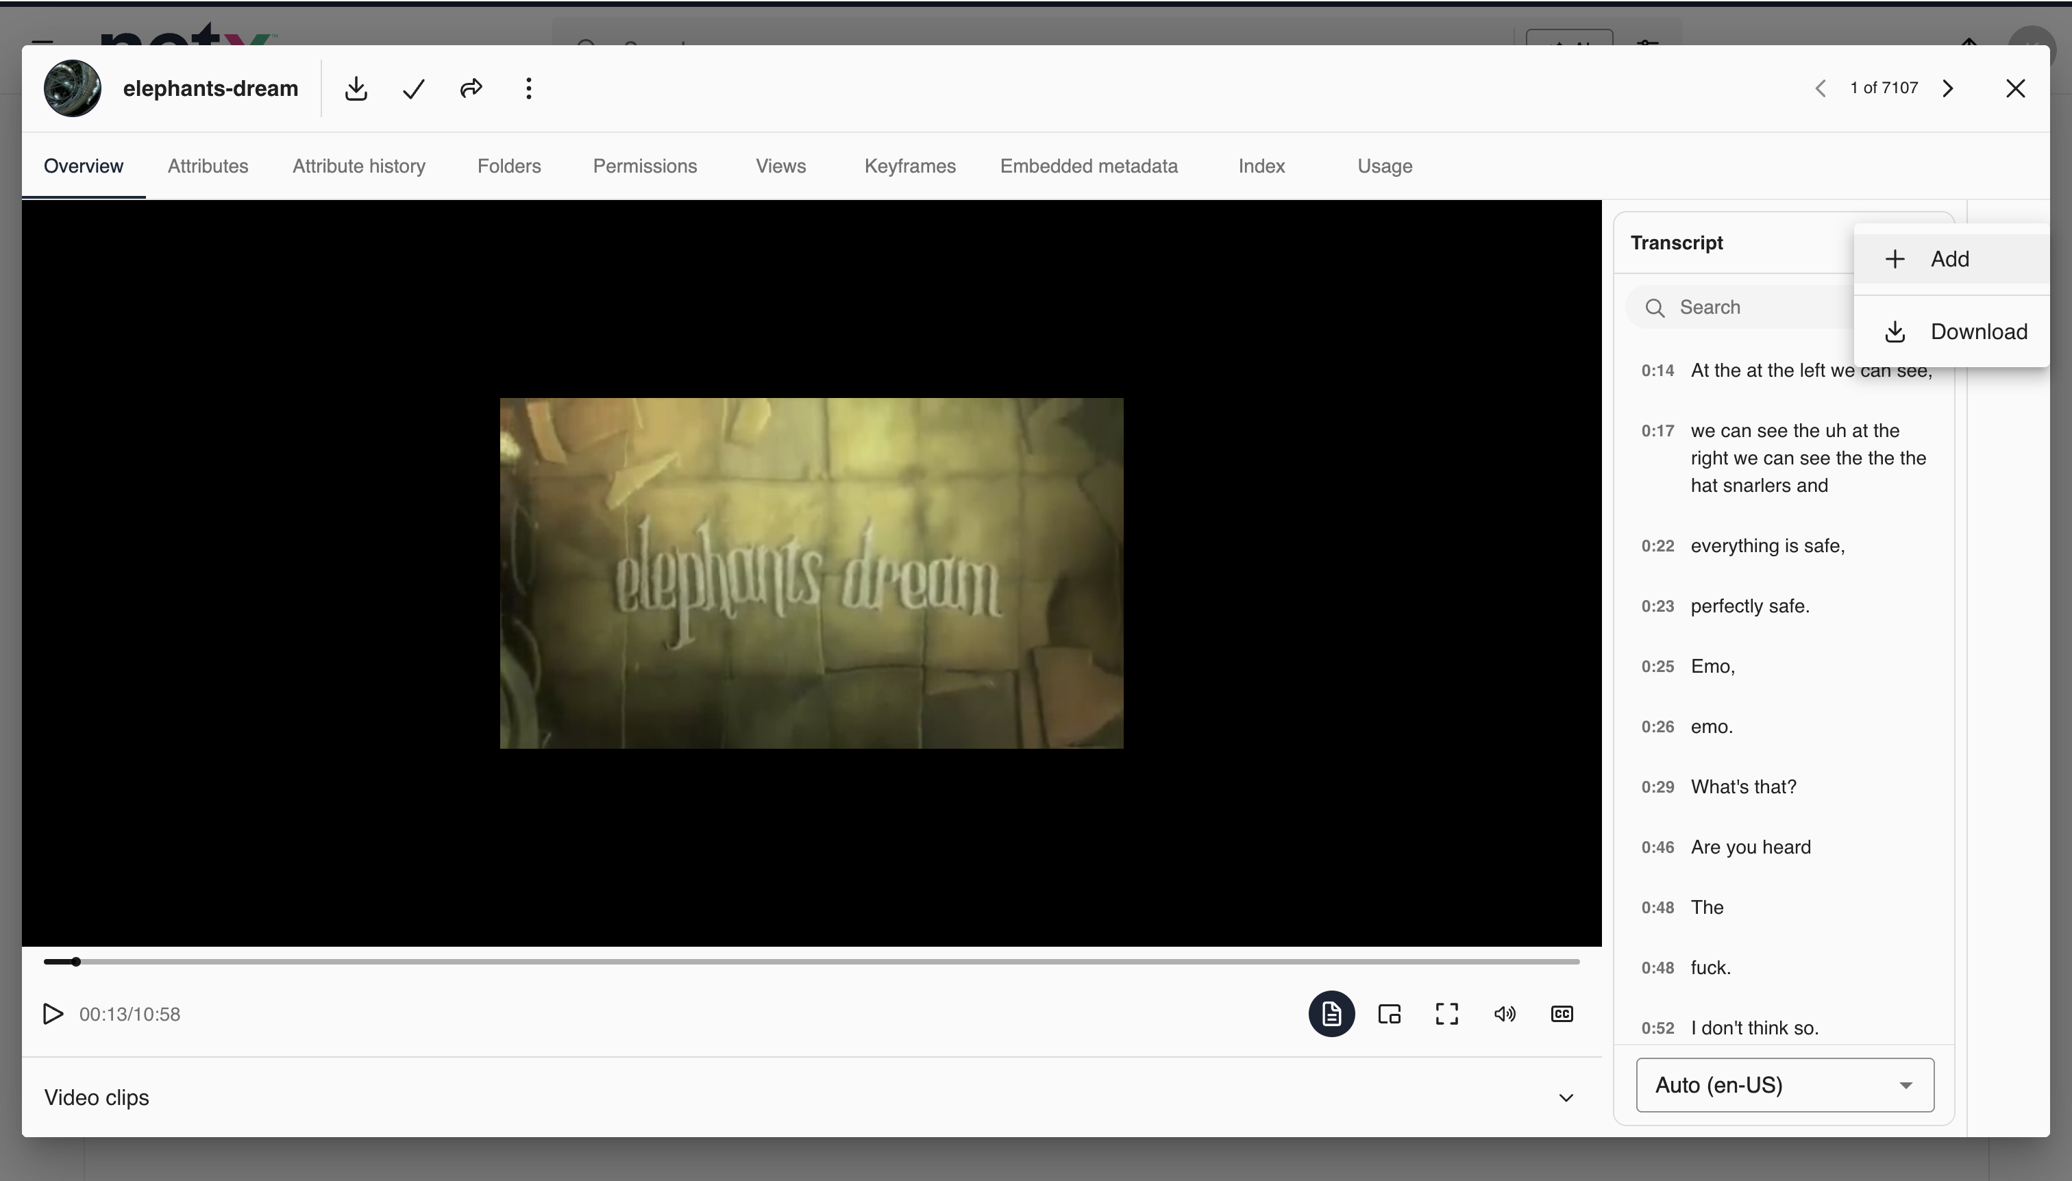Play the video
The height and width of the screenshot is (1181, 2072).
53,1014
